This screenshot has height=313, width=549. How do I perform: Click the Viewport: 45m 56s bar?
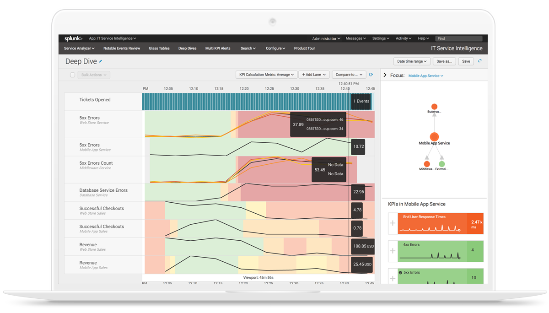[x=258, y=277]
